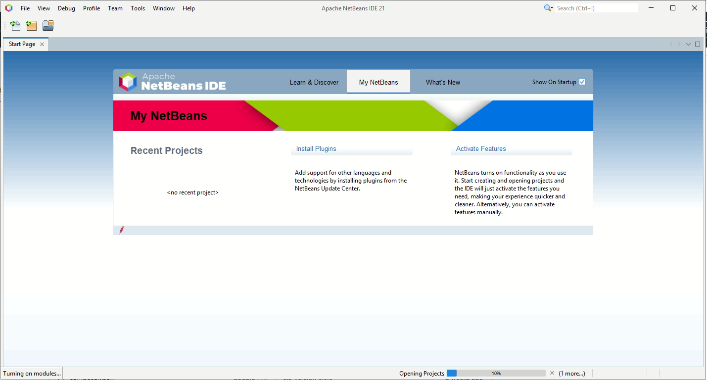Open the View menu
The width and height of the screenshot is (707, 380).
(x=44, y=8)
